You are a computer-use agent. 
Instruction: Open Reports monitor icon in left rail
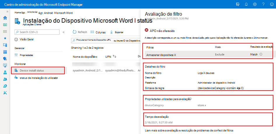click(5, 65)
